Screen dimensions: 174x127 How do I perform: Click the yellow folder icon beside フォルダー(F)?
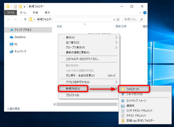[123, 89]
